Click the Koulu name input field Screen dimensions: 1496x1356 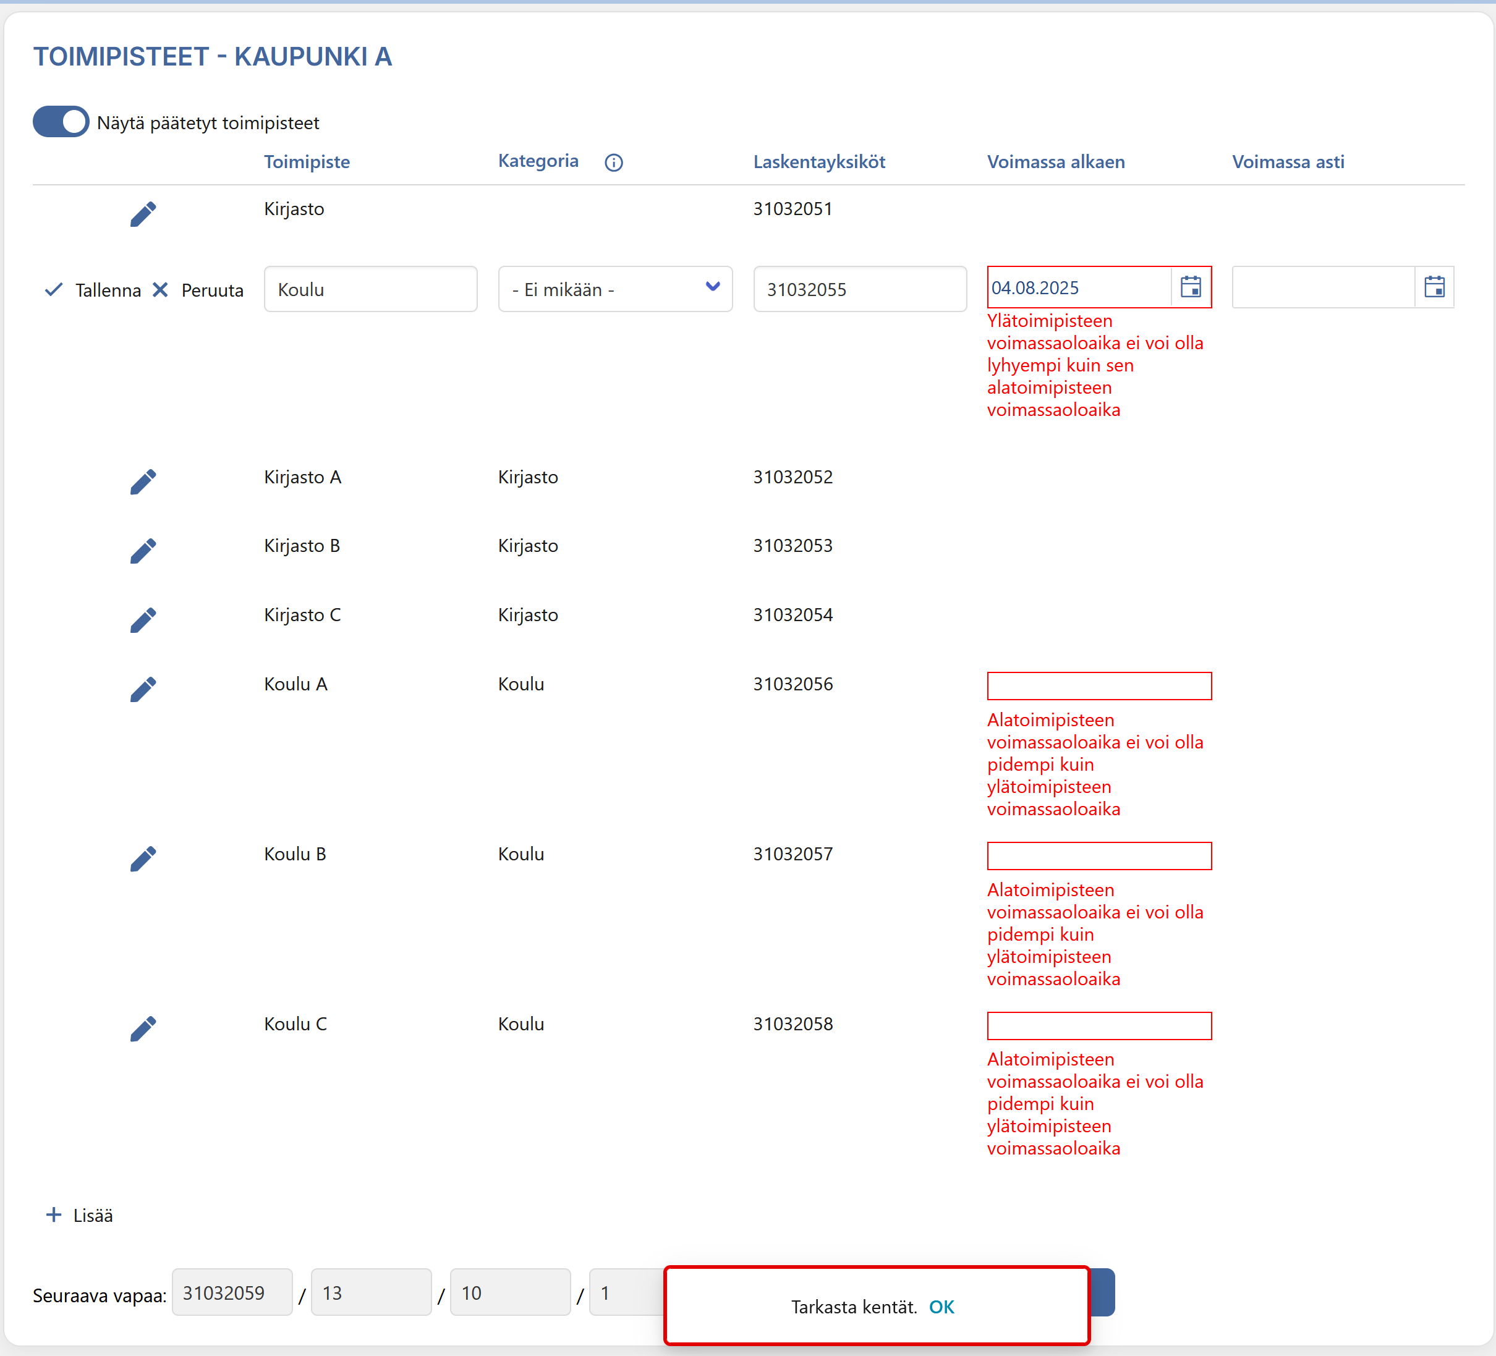tap(370, 289)
